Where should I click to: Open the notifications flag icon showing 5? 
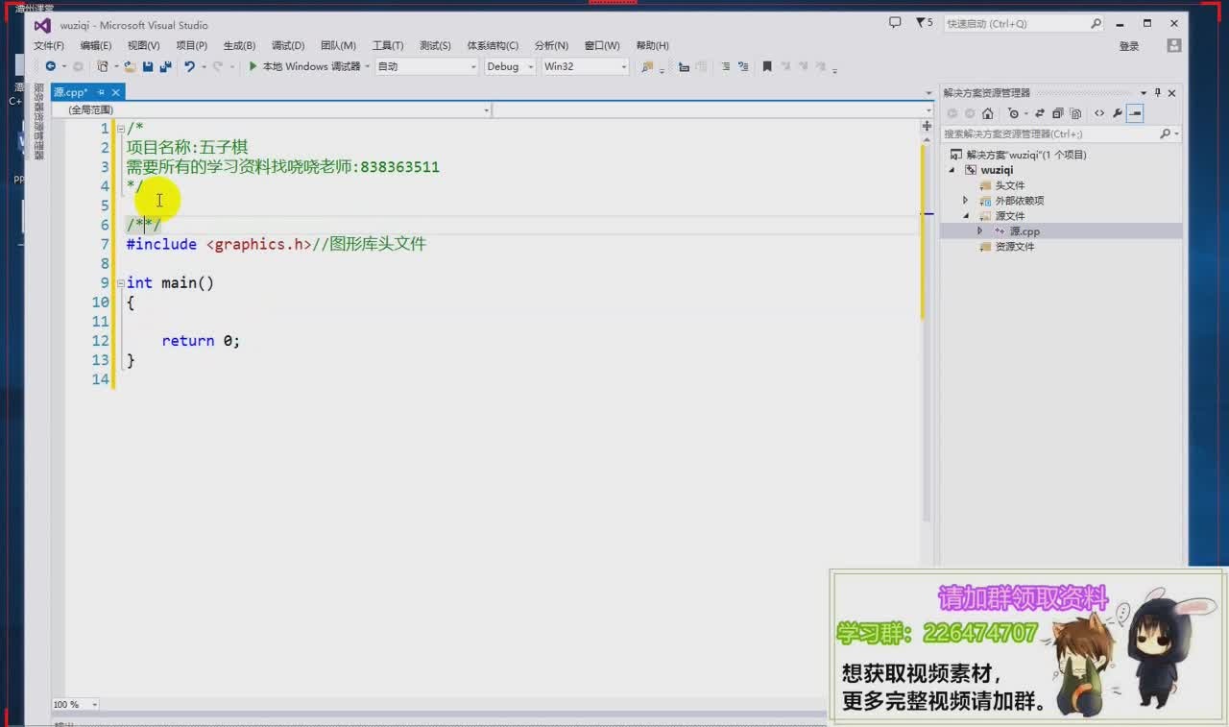[x=924, y=22]
